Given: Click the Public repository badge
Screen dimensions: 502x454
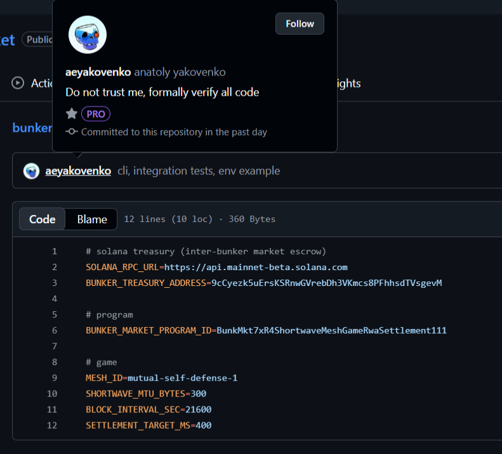Looking at the screenshot, I should tap(37, 39).
